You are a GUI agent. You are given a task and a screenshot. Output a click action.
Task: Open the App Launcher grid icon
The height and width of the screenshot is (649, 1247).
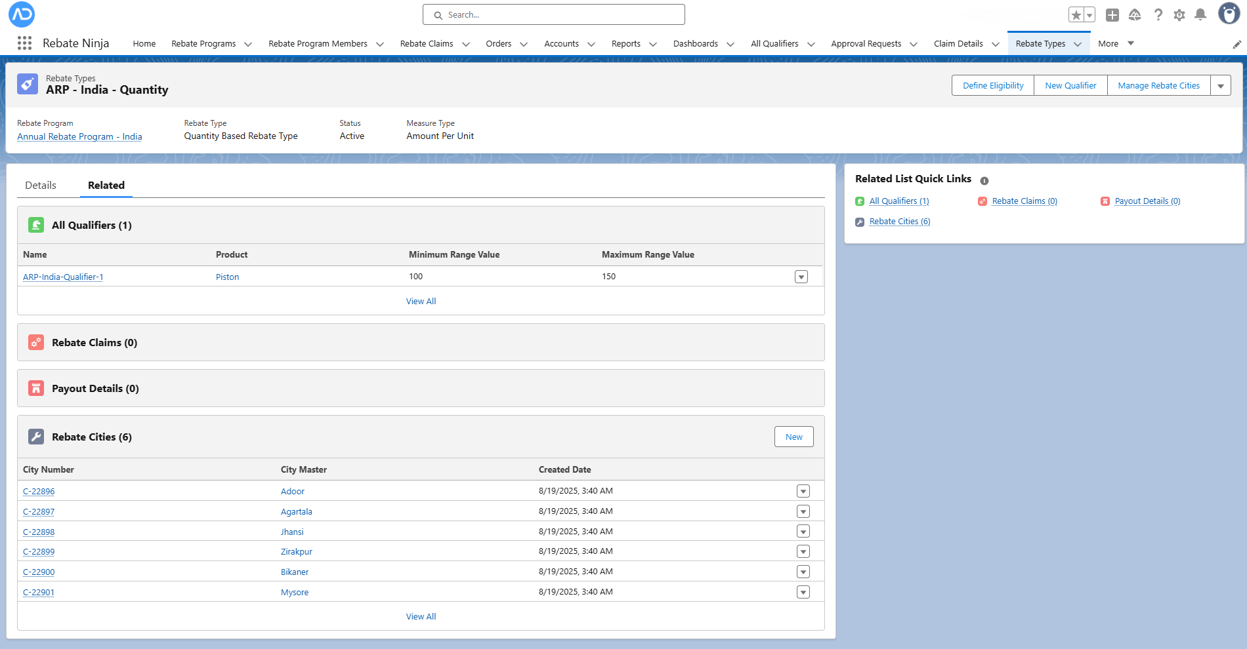tap(24, 43)
